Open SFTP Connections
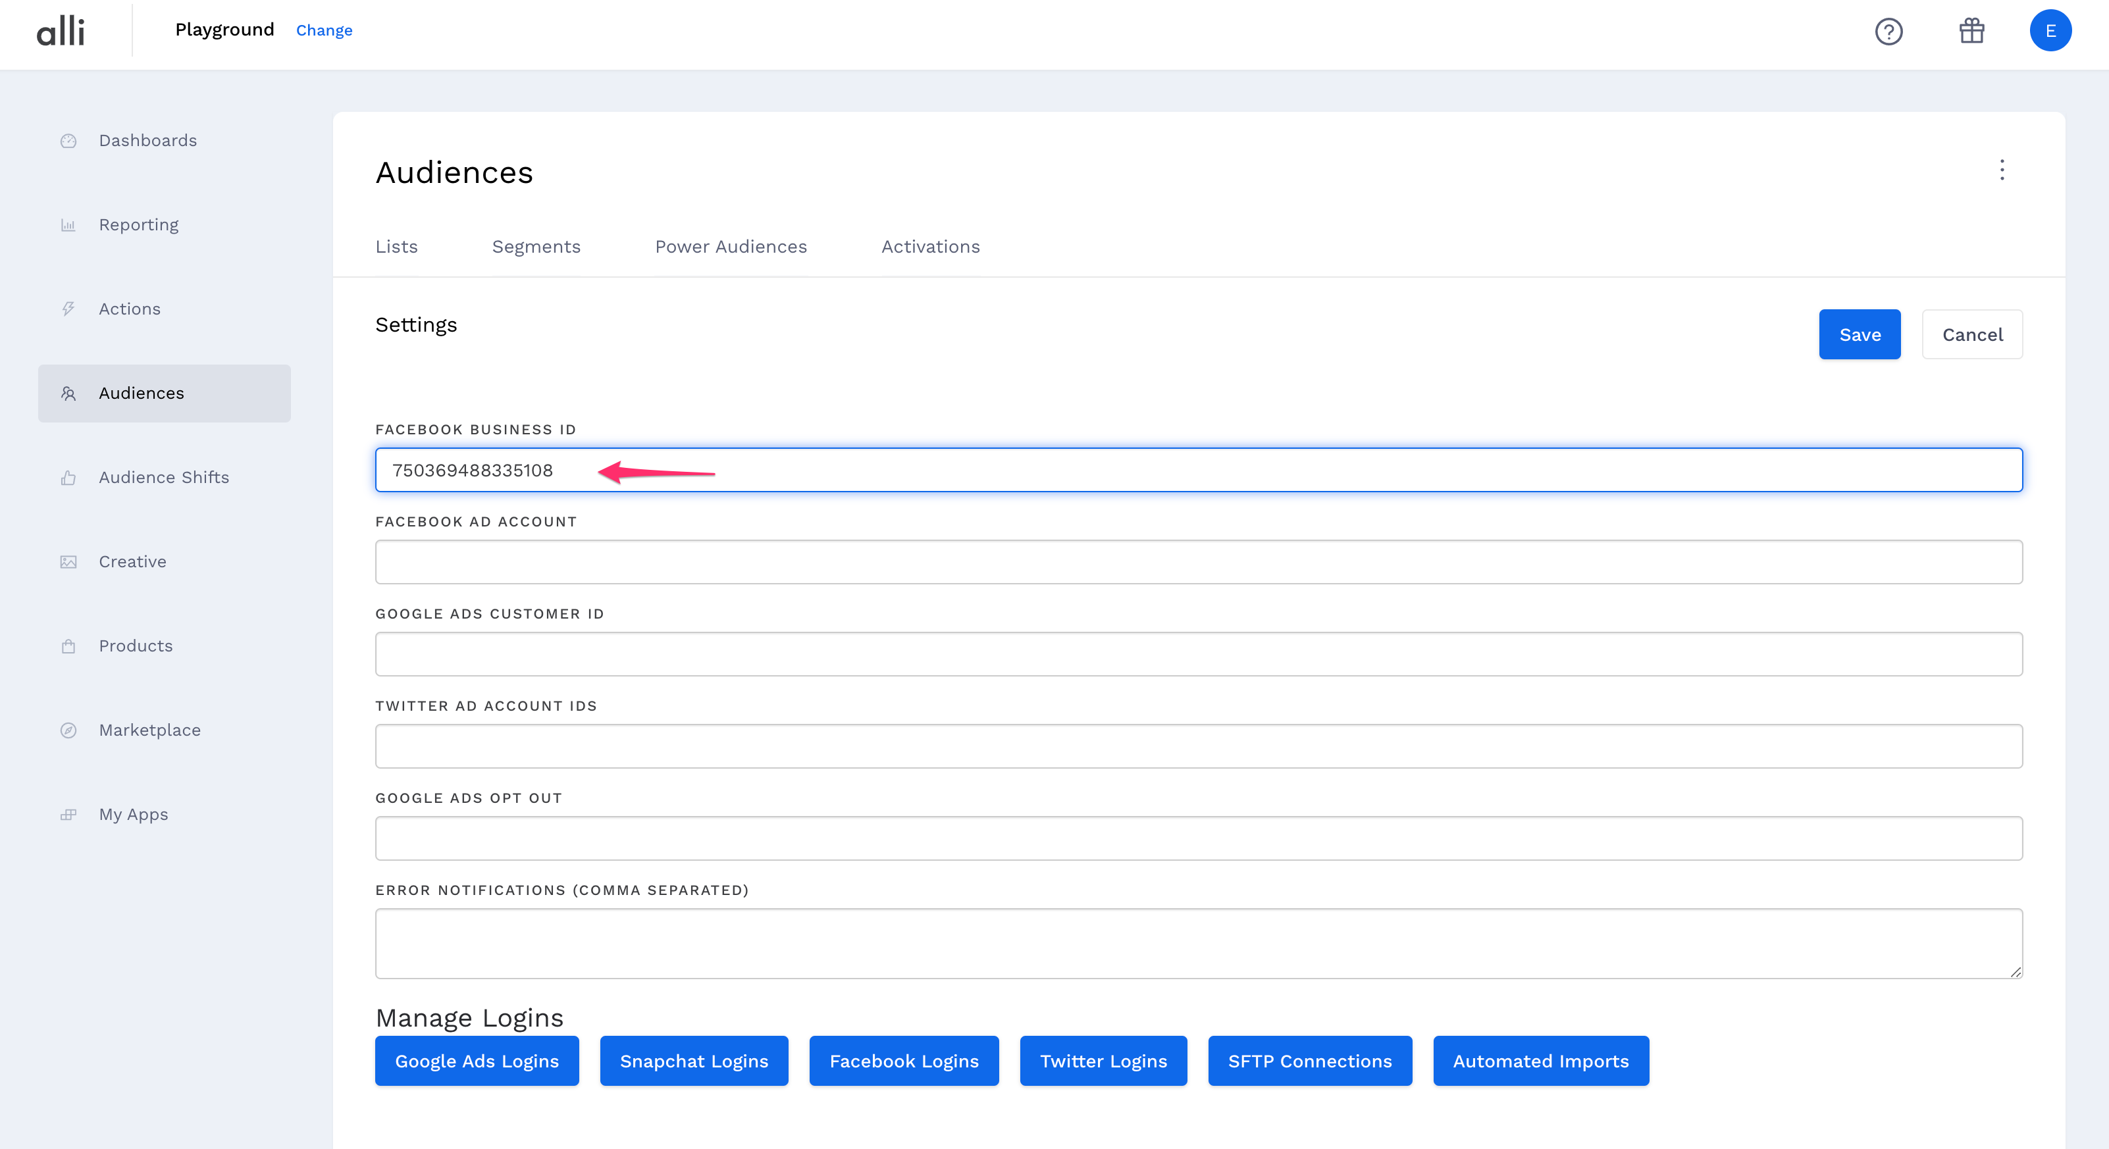Viewport: 2109px width, 1149px height. click(1309, 1061)
